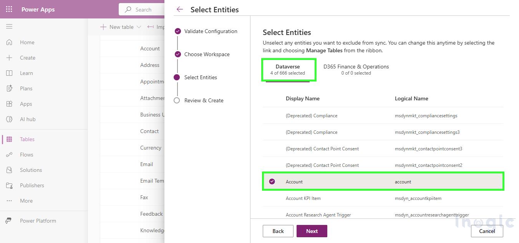Select row msdynmkt_compliancesettings

click(383, 115)
